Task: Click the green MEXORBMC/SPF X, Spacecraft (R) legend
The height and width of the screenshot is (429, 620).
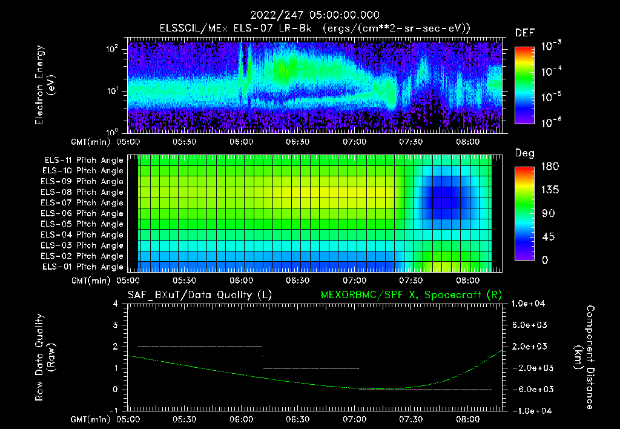Action: point(411,295)
